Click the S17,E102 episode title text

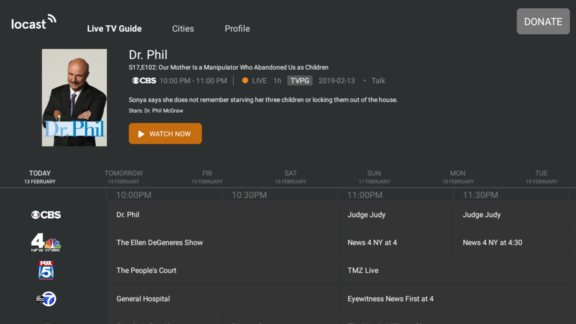(228, 68)
